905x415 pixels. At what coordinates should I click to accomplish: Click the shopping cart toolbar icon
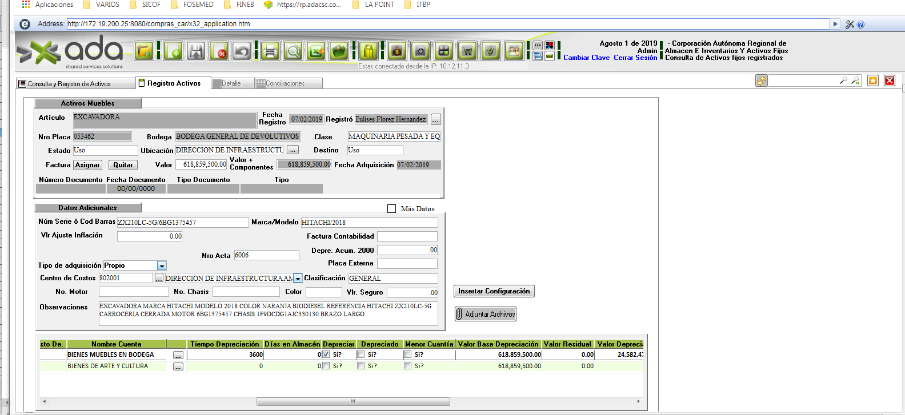click(x=467, y=51)
